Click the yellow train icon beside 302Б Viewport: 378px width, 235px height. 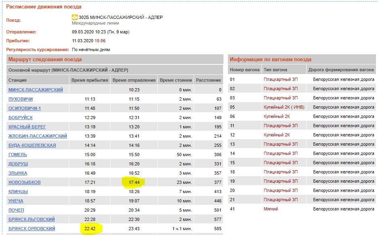pyautogui.click(x=75, y=17)
